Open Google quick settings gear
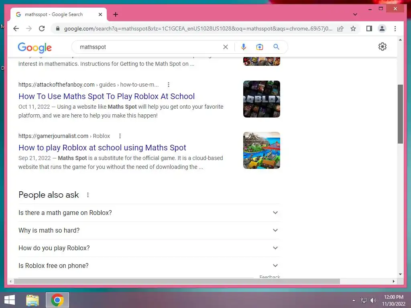Image resolution: width=411 pixels, height=308 pixels. 383,47
